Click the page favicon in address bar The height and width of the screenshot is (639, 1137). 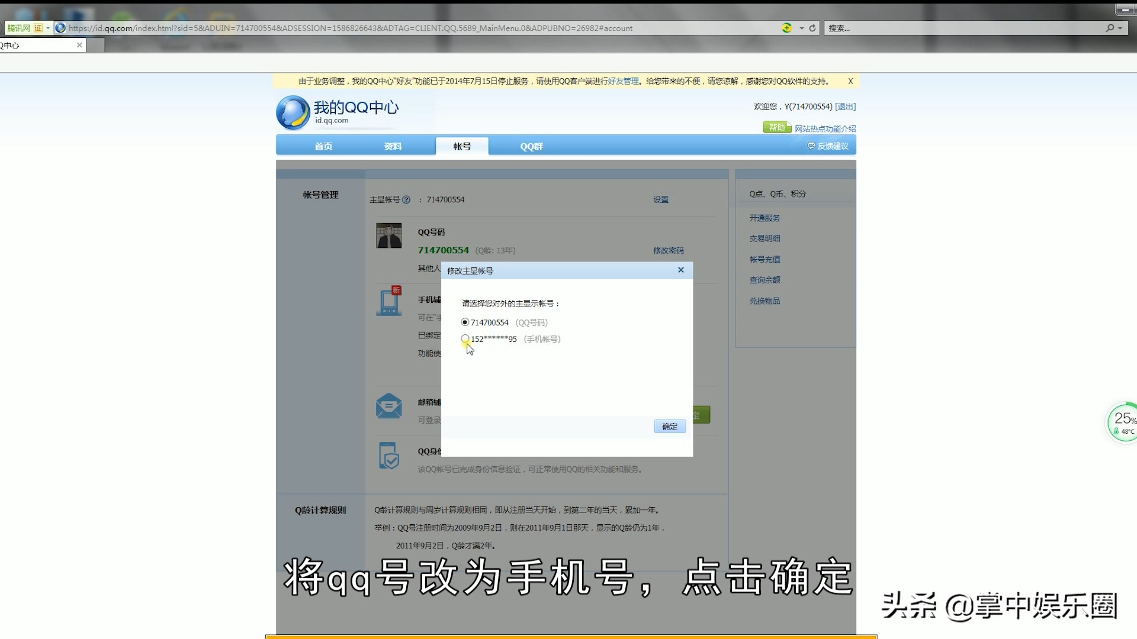[x=60, y=28]
